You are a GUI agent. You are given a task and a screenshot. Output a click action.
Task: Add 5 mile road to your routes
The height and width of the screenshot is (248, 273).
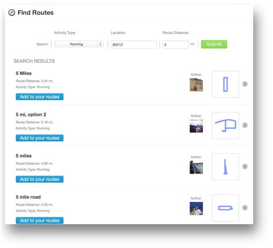pos(40,221)
